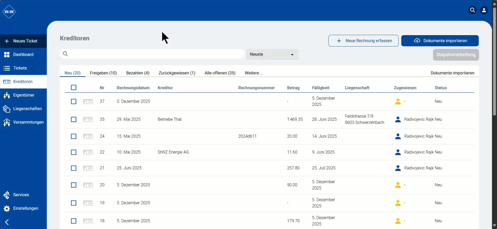Screen dimensions: 497x229
Task: Switch to the Neu (20) tab
Action: 73,73
